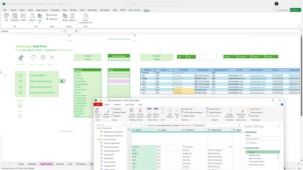
Task: Click the Run Code running-man icon
Action: click(x=21, y=58)
